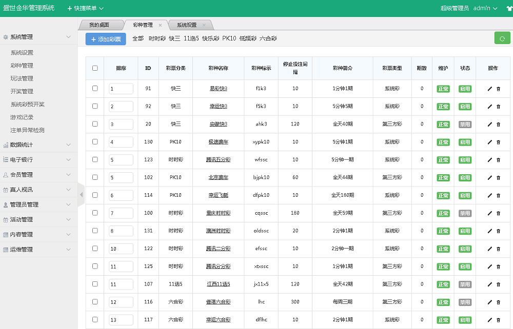
Task: Delete the 安徽快3 lottery row
Action: pos(498,125)
